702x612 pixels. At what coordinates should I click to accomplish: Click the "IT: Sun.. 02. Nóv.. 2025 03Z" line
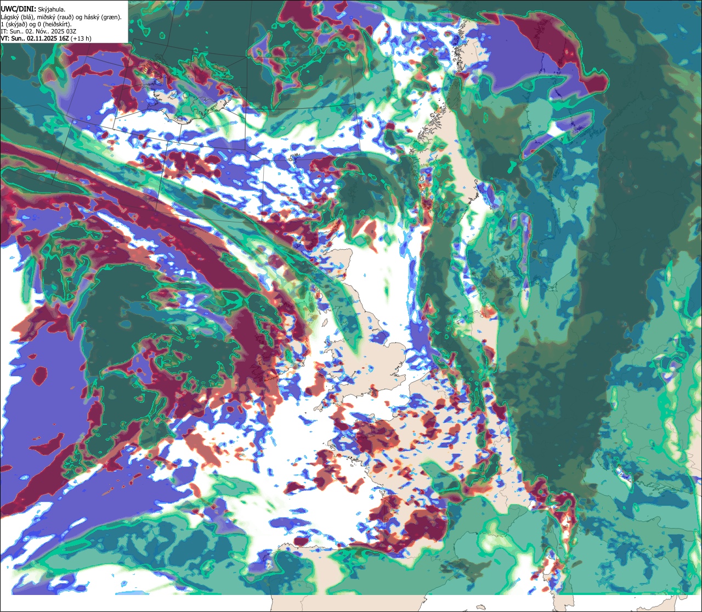pos(38,32)
